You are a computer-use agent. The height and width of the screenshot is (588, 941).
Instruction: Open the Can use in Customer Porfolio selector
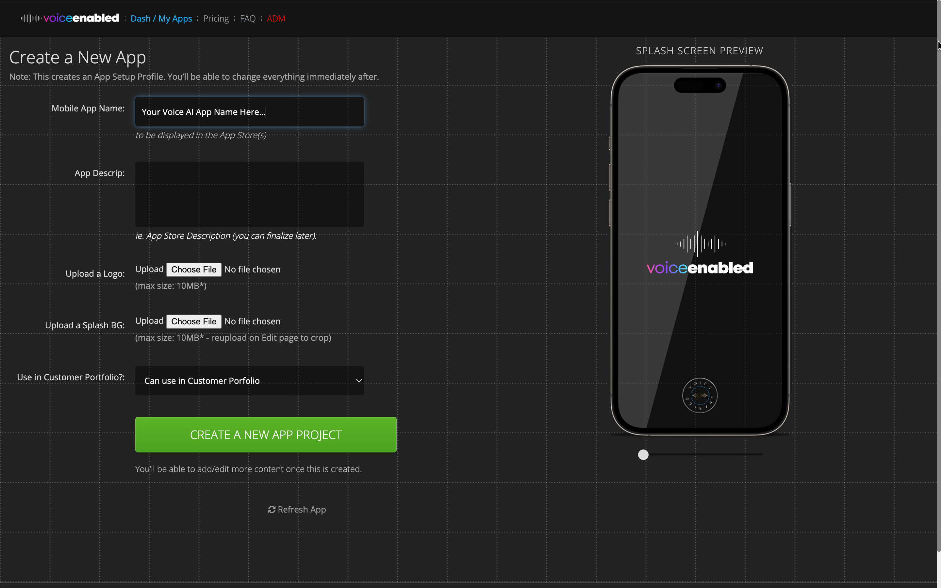[x=249, y=380]
